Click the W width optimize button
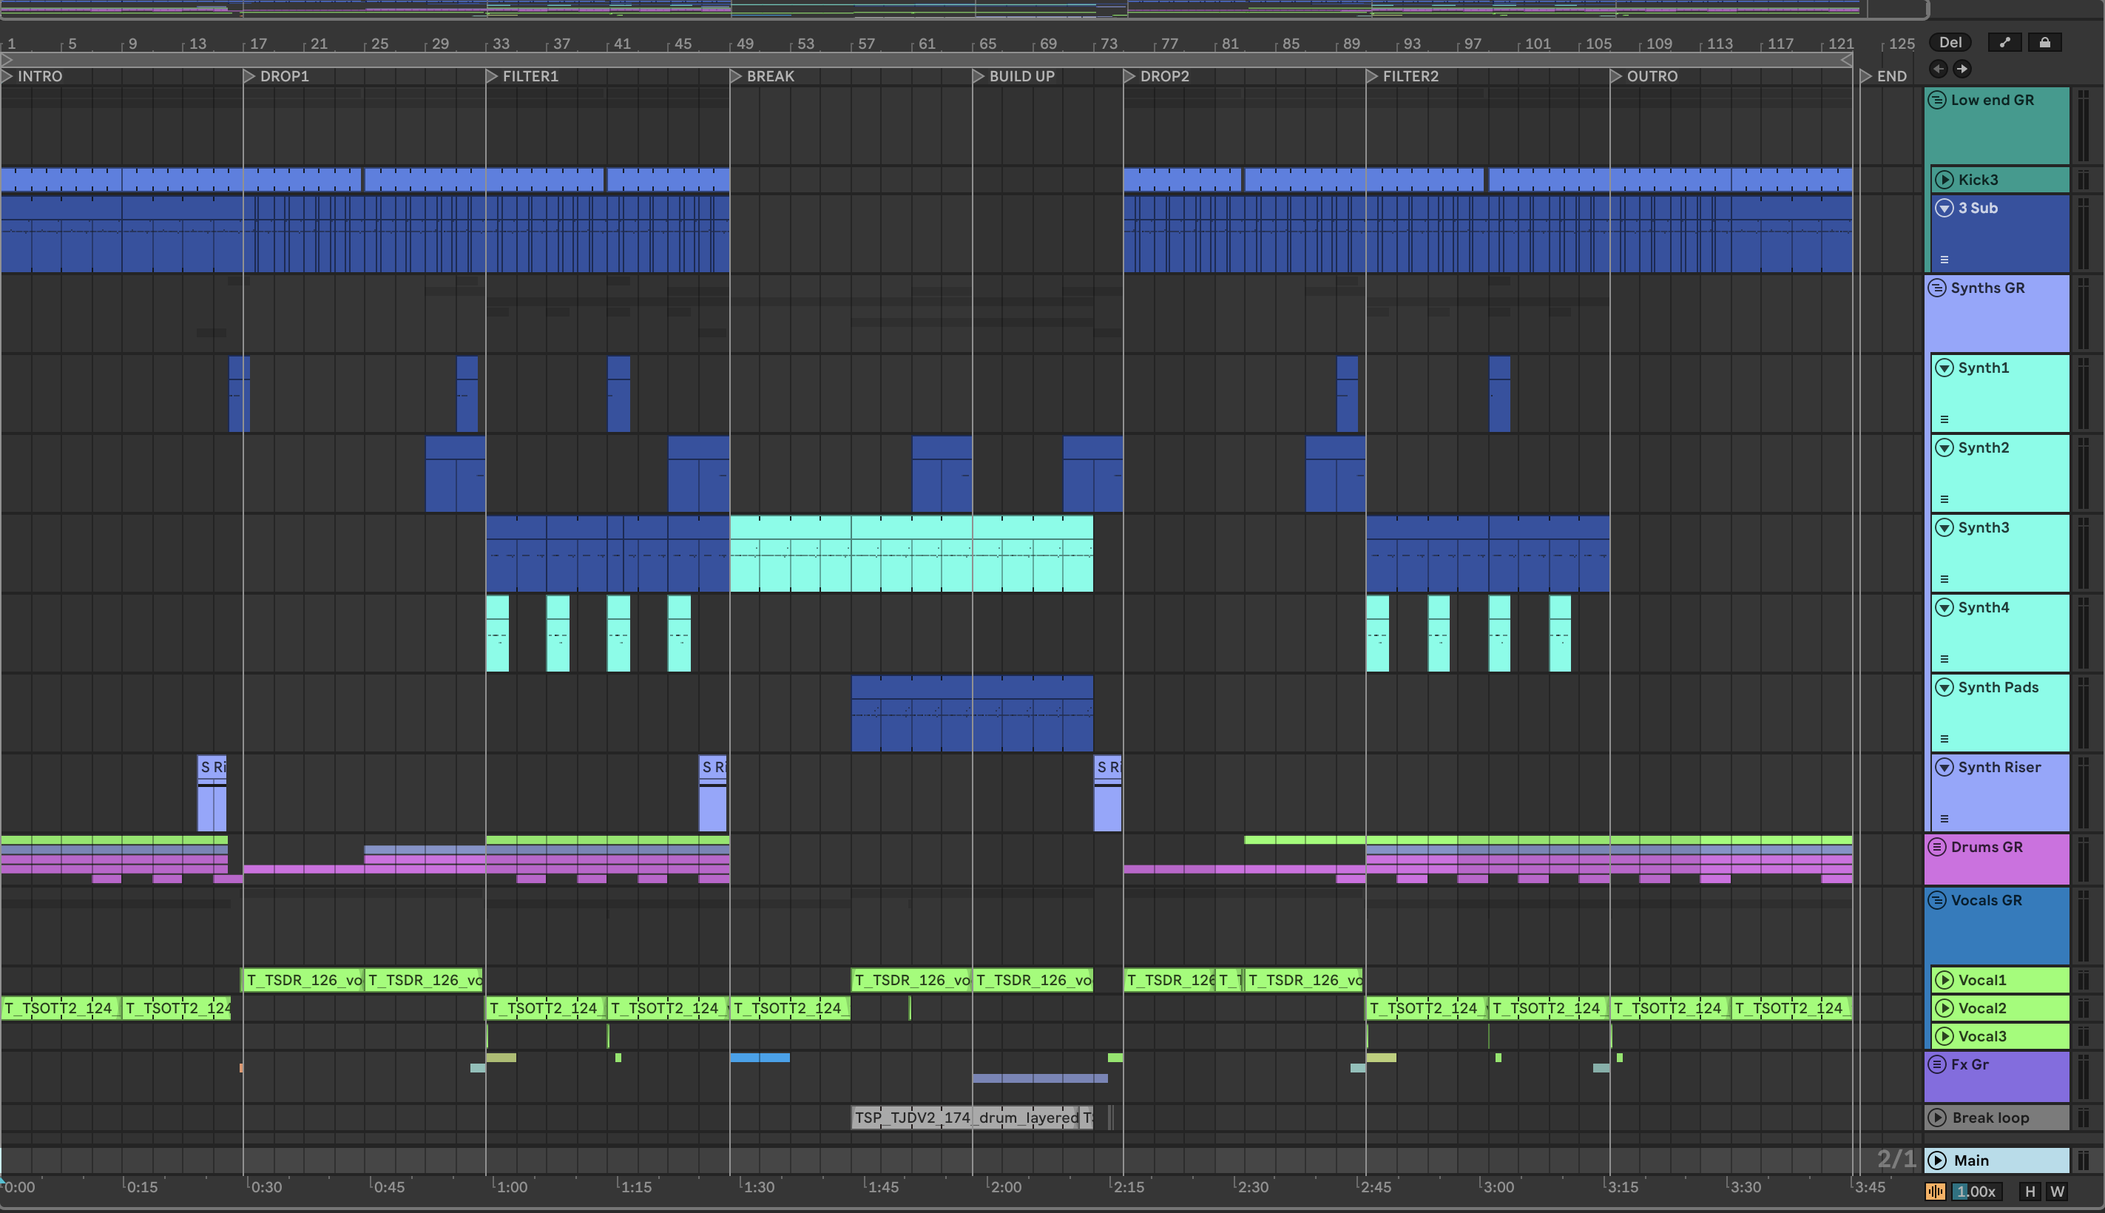This screenshot has width=2105, height=1213. point(2057,1192)
